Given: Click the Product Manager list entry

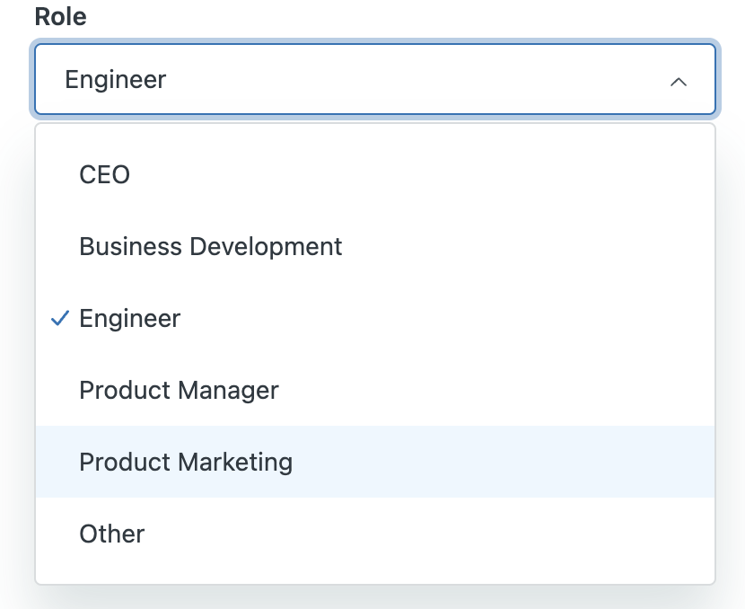Looking at the screenshot, I should pyautogui.click(x=180, y=391).
